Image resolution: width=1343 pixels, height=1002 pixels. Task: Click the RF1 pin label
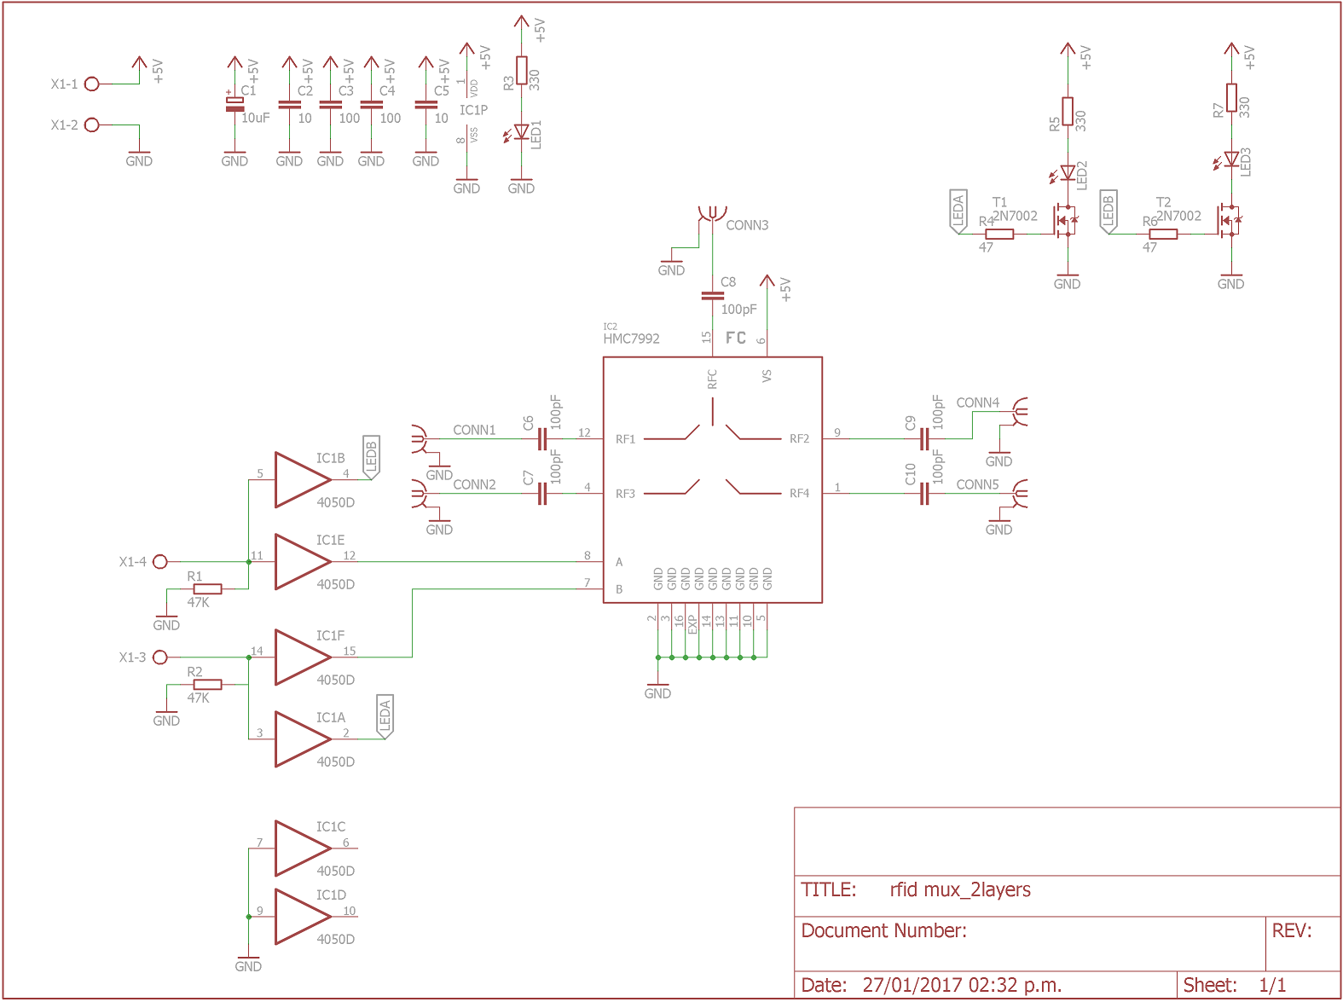(x=625, y=439)
